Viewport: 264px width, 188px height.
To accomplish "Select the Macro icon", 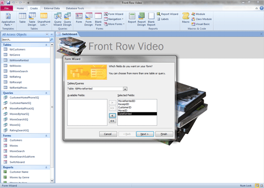I will pyautogui.click(x=186, y=18).
